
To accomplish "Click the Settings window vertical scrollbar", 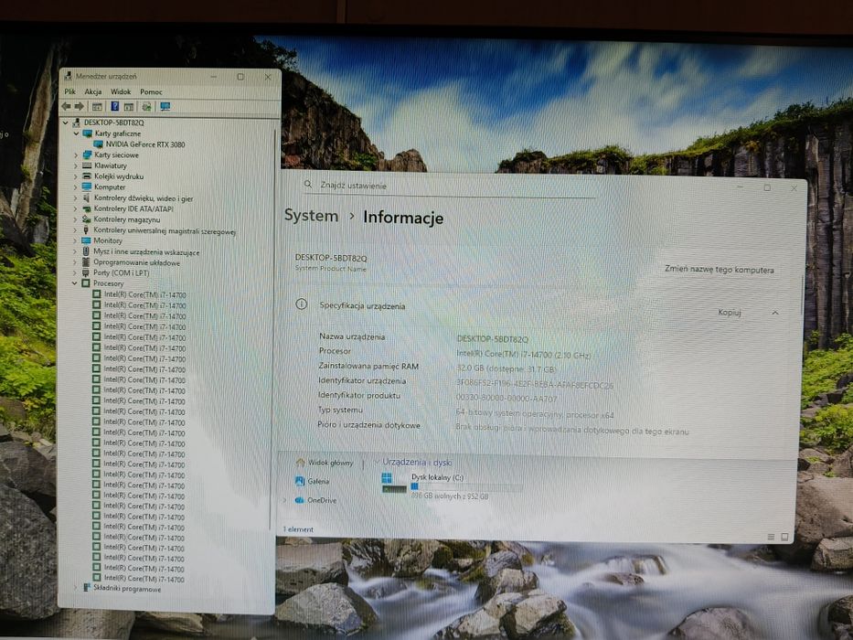I will (x=802, y=296).
